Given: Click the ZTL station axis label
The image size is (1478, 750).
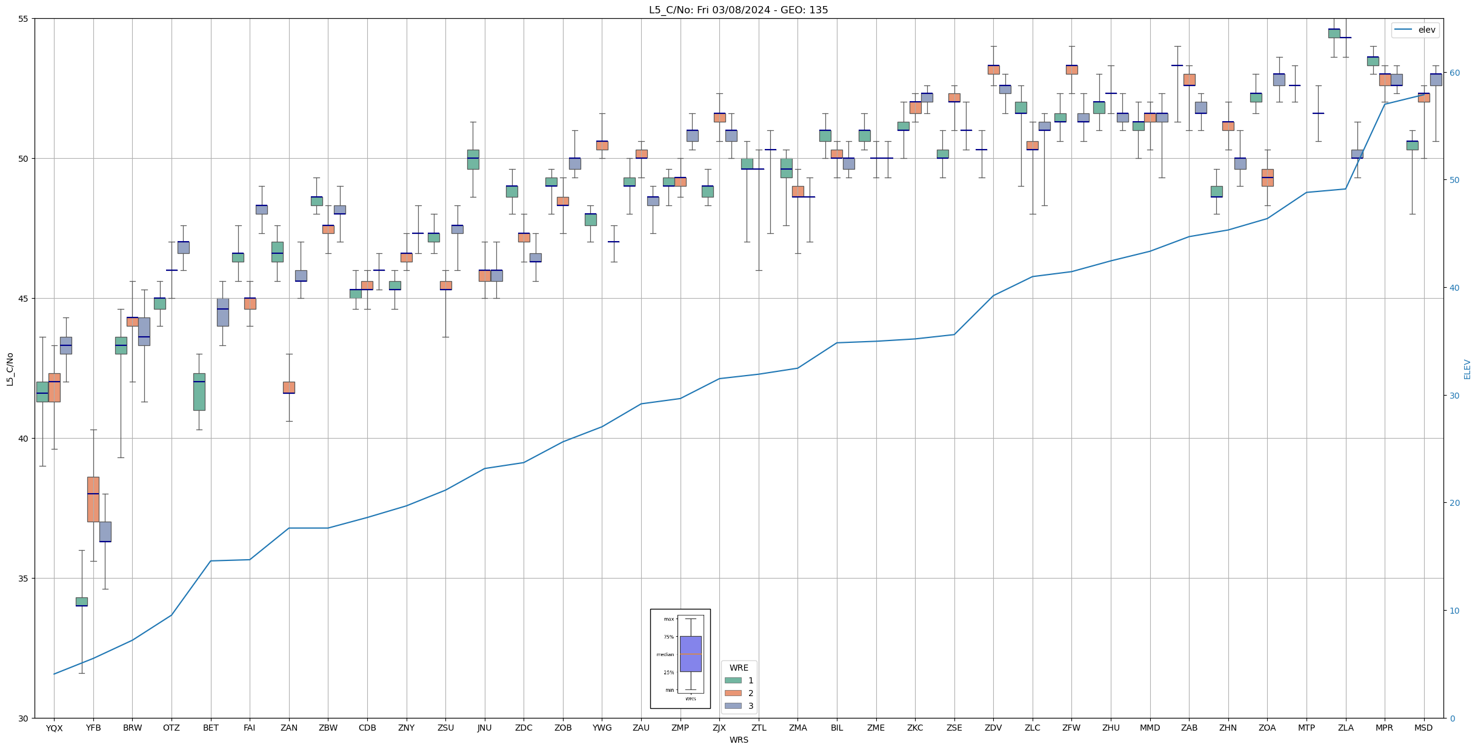Looking at the screenshot, I should point(759,728).
